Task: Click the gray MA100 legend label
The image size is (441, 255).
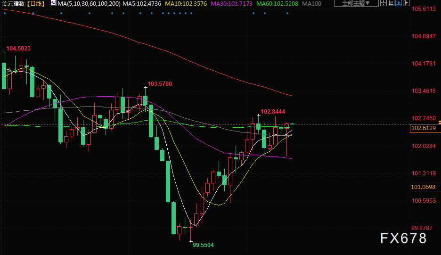Action: 311,4
